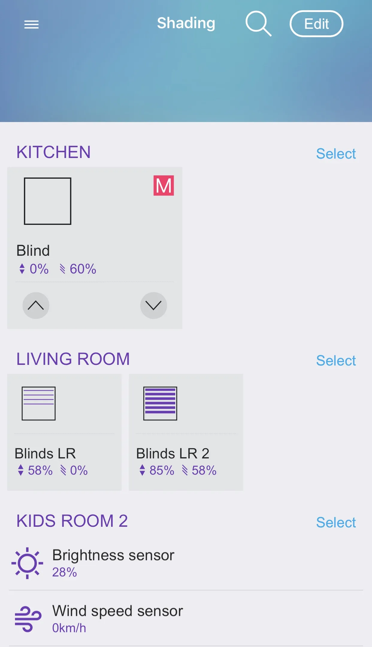
Task: Tap the Kitchen blind 60% slat value
Action: click(83, 269)
